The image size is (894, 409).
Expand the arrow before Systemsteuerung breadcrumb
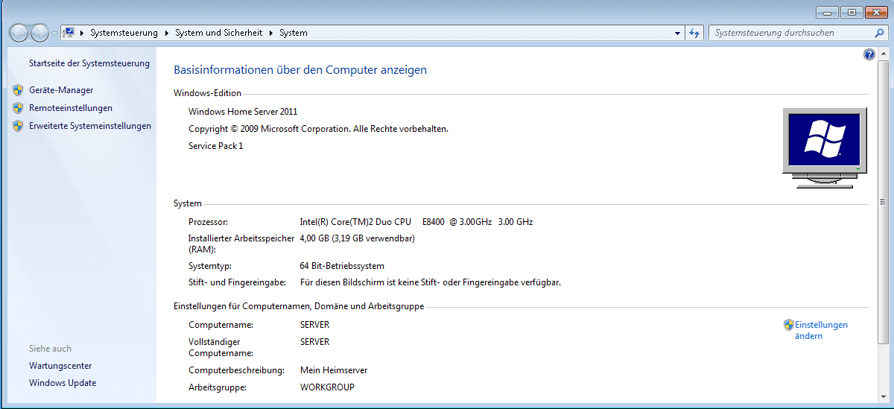click(x=81, y=33)
